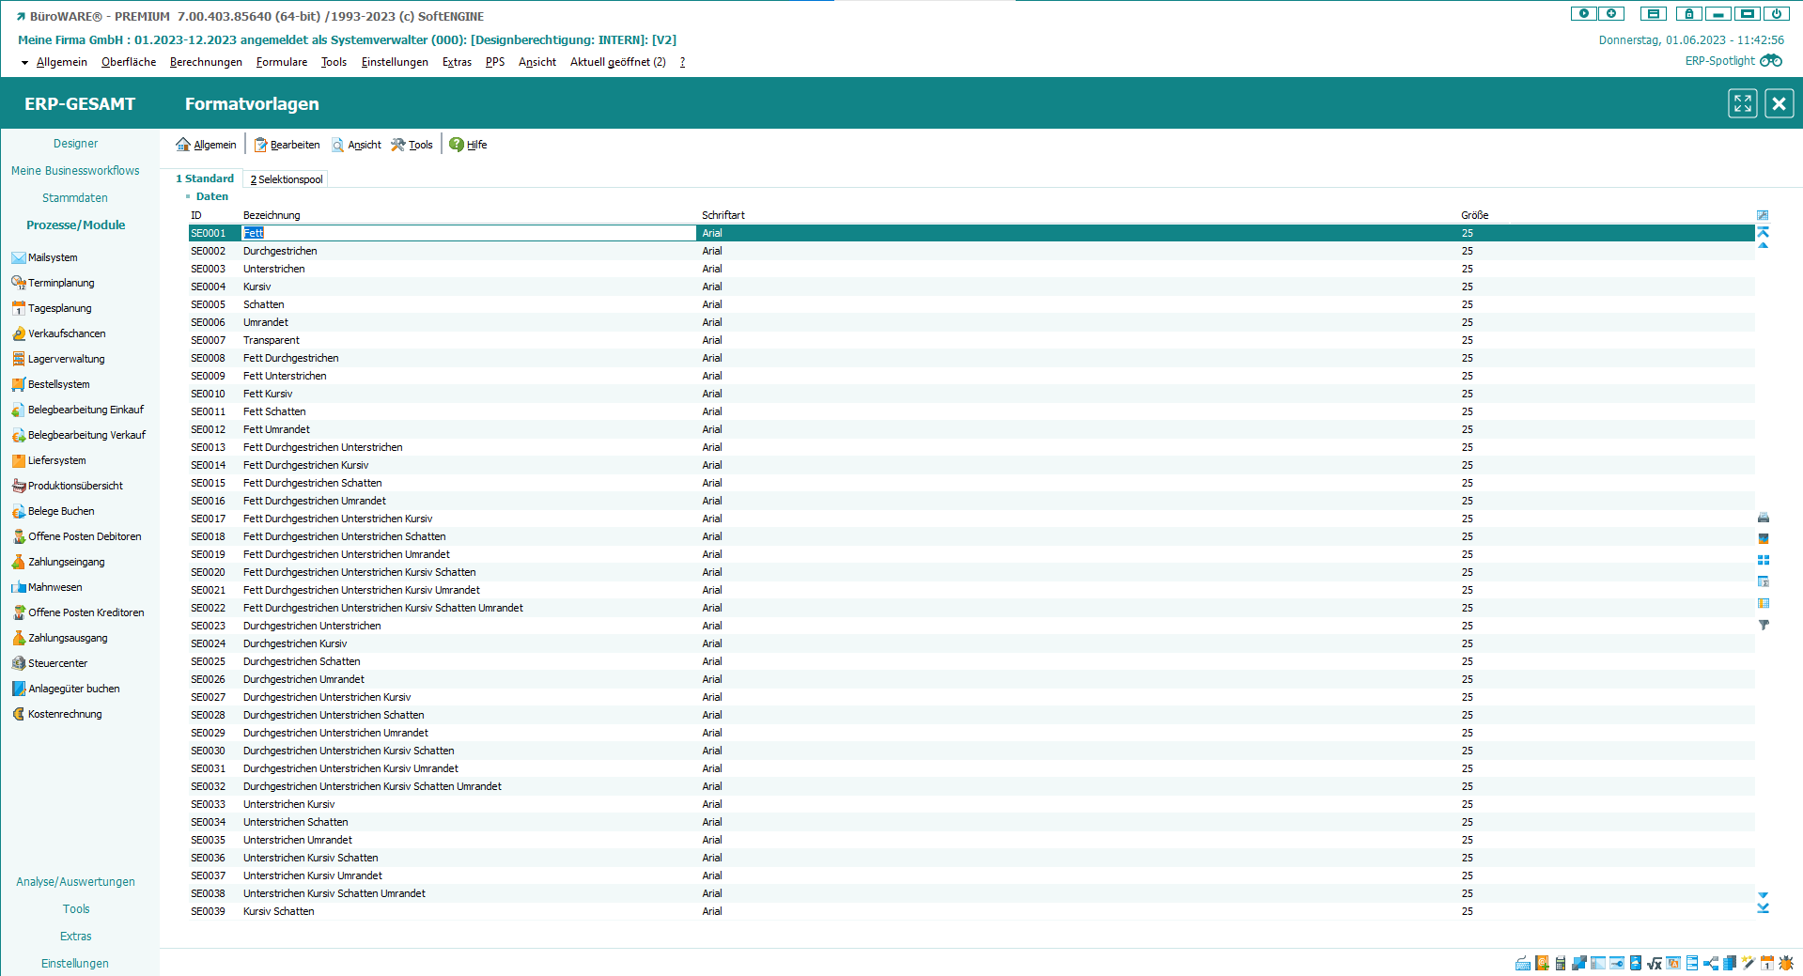
Task: Open the calendar icon in bottom toolbar
Action: point(1767,963)
